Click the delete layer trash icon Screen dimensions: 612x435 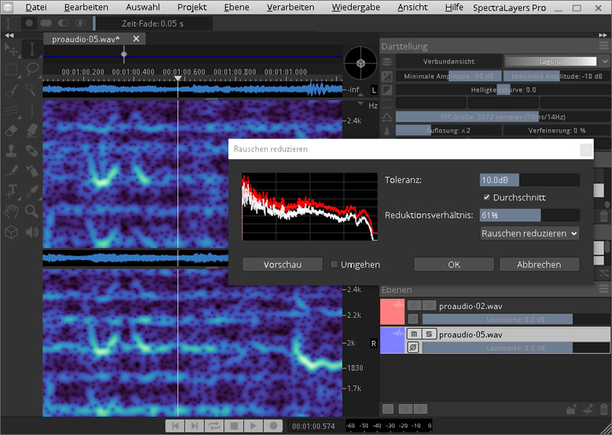tap(603, 410)
